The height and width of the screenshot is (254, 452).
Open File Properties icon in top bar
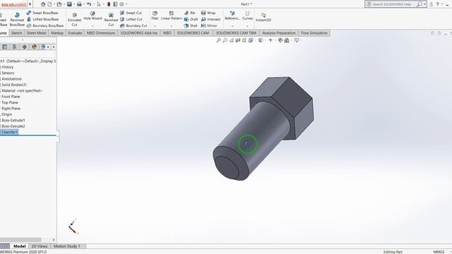(x=115, y=4)
